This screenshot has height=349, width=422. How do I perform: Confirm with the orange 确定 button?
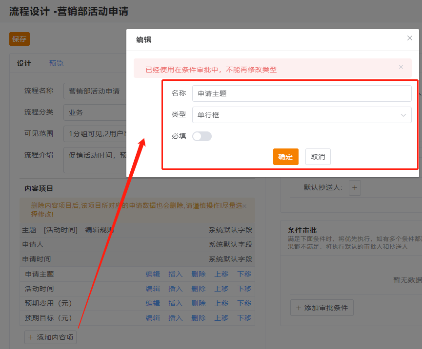[285, 157]
